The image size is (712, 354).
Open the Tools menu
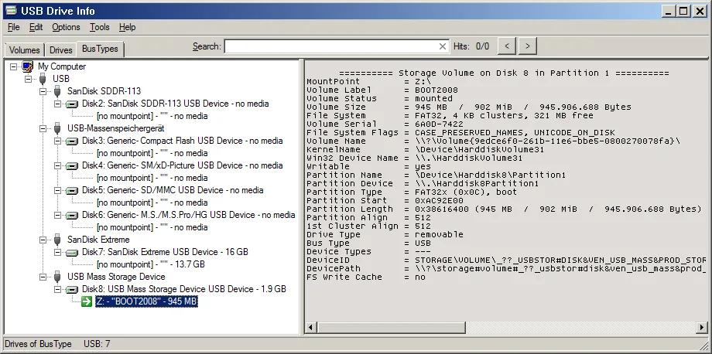point(99,27)
